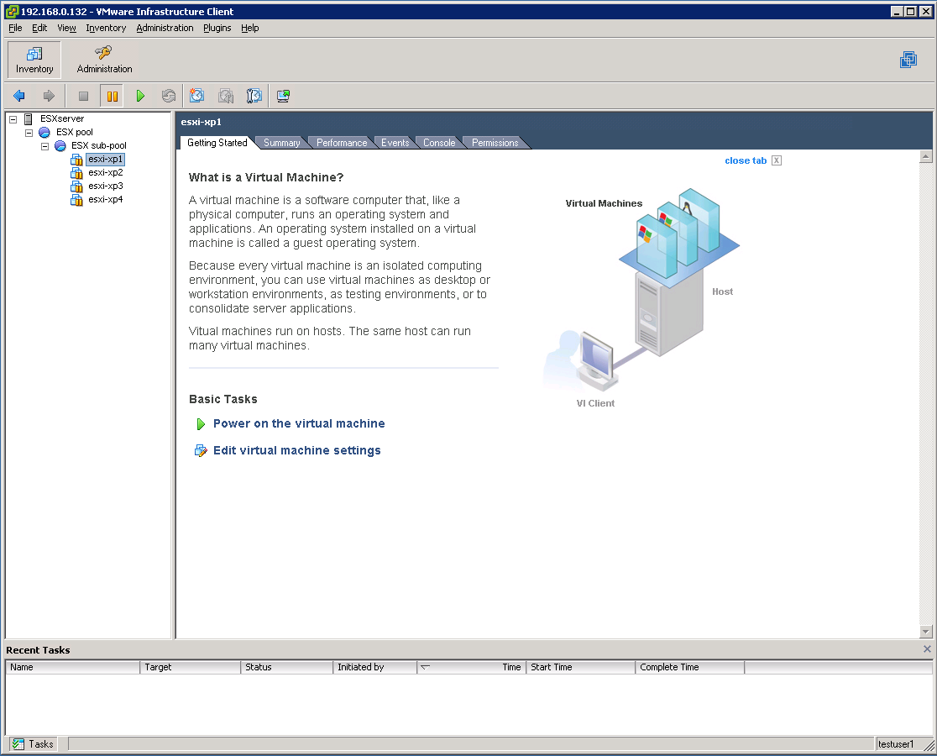
Task: Switch to the Summary tab
Action: click(281, 143)
